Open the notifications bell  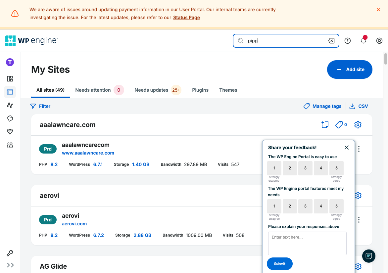pyautogui.click(x=363, y=40)
